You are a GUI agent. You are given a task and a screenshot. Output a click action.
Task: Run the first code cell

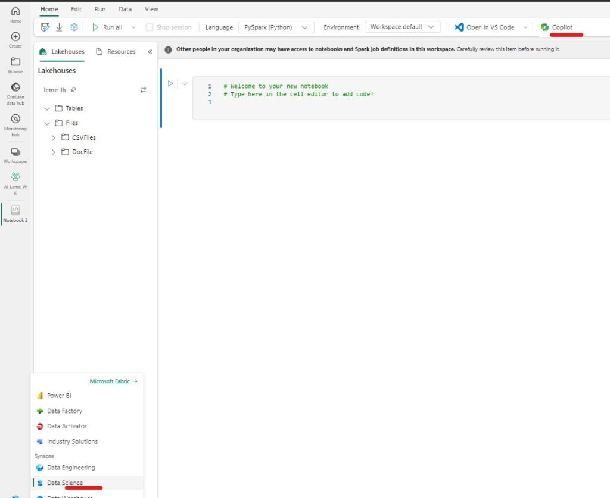point(170,83)
